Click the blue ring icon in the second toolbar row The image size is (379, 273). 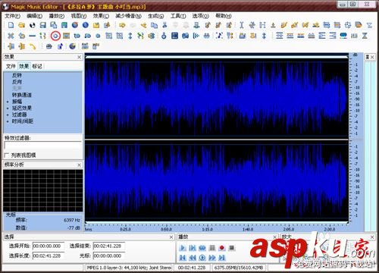[x=55, y=36]
